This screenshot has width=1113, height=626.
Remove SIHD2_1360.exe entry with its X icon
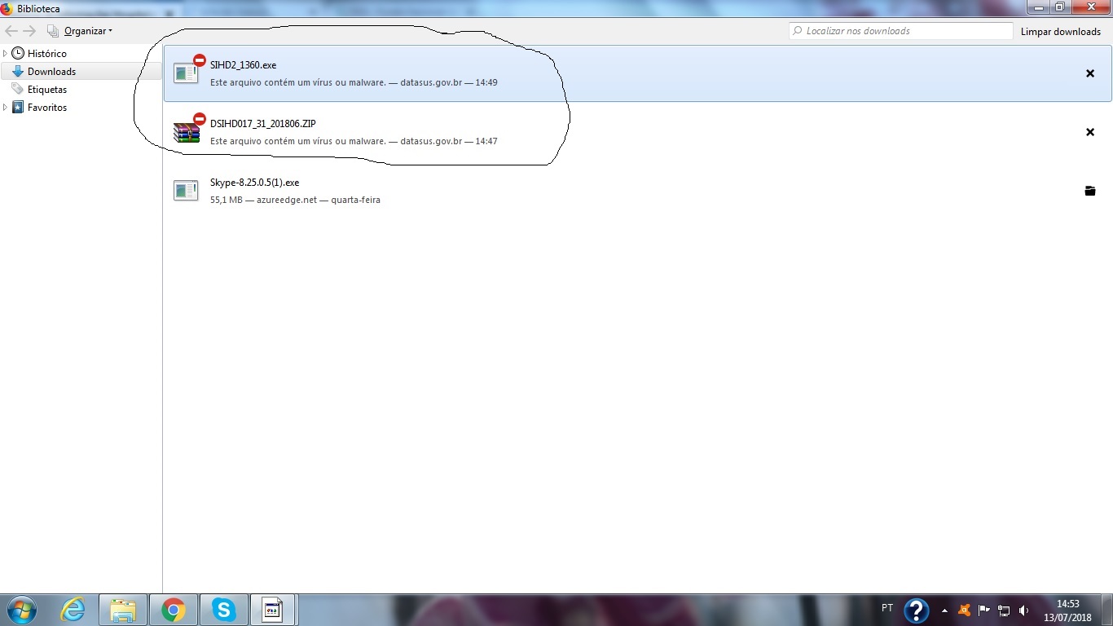[x=1089, y=73]
